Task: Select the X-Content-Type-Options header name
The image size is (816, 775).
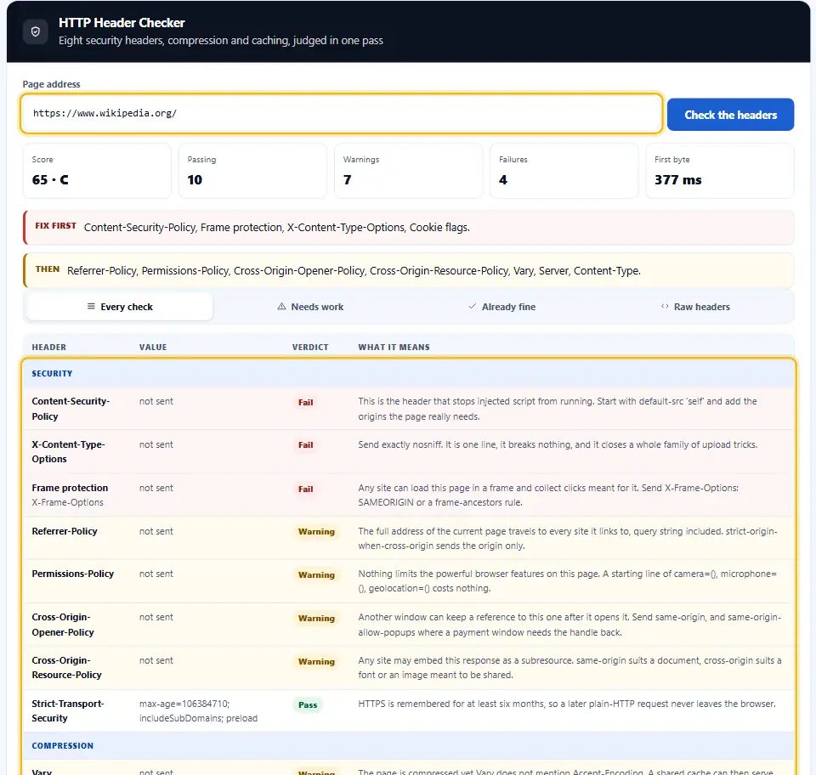Action: (68, 451)
